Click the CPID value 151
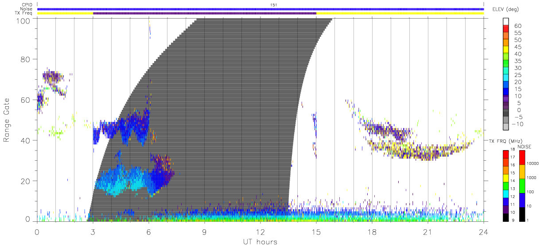 point(274,5)
